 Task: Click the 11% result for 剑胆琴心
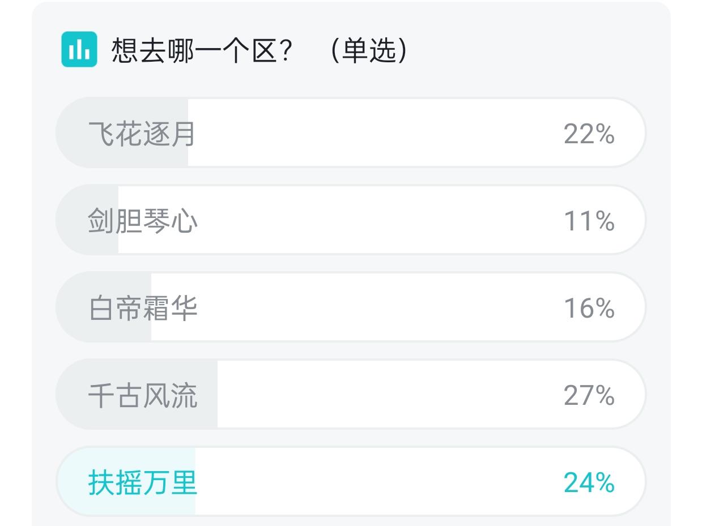point(589,221)
